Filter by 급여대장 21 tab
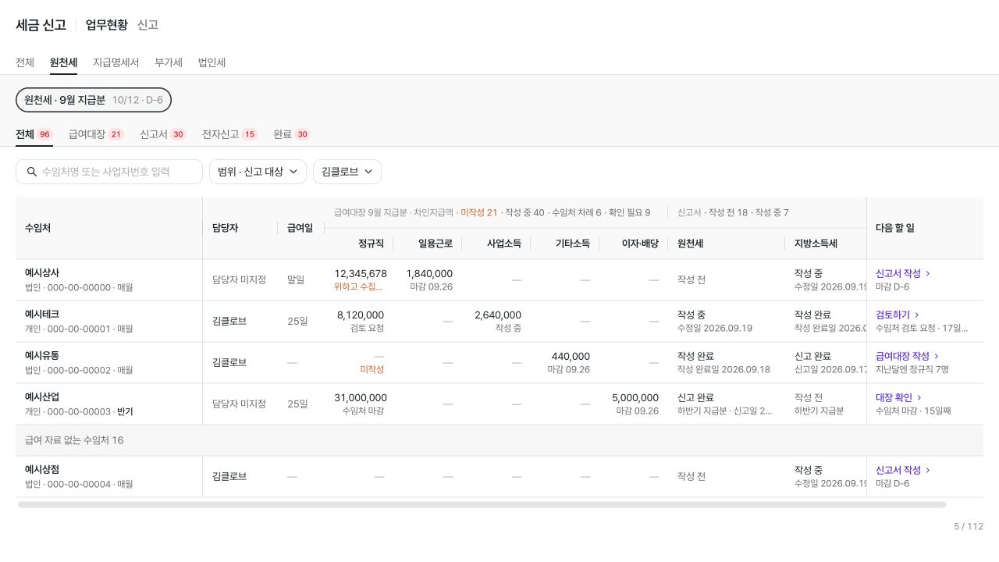Viewport: 999px width, 562px height. tap(96, 134)
